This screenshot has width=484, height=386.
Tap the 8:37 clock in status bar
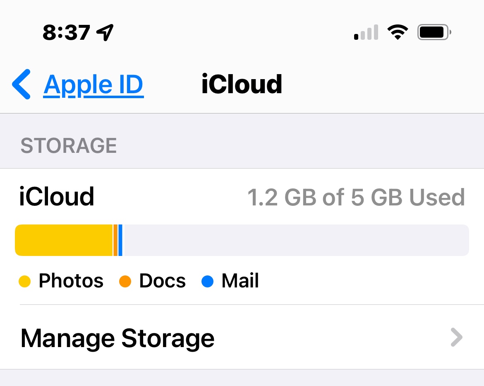coord(66,32)
